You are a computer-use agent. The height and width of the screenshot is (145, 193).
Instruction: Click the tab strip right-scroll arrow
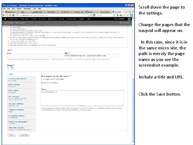pyautogui.click(x=127, y=12)
